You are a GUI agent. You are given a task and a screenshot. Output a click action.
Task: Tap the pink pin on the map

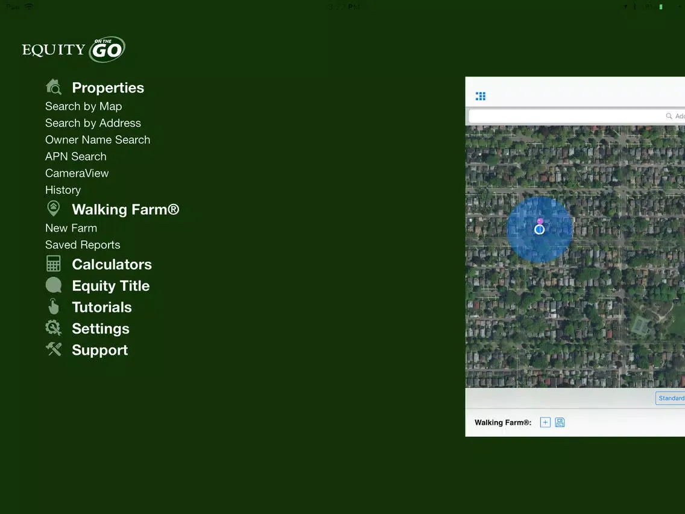[540, 221]
